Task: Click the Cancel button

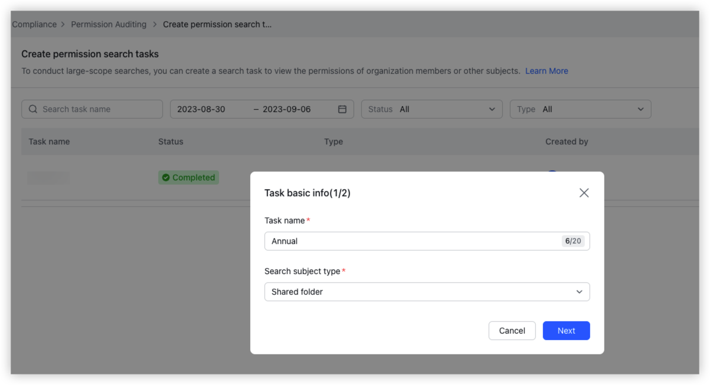Action: tap(511, 330)
